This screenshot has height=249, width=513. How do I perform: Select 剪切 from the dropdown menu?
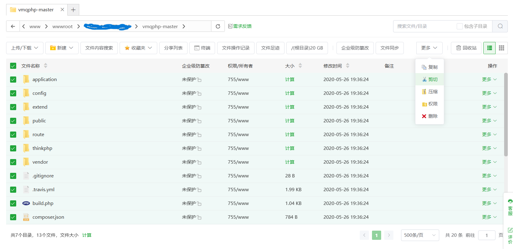coord(430,80)
